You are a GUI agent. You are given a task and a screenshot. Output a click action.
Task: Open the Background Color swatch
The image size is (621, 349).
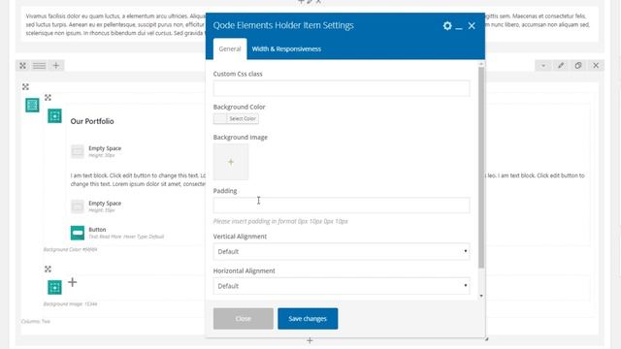tap(220, 118)
